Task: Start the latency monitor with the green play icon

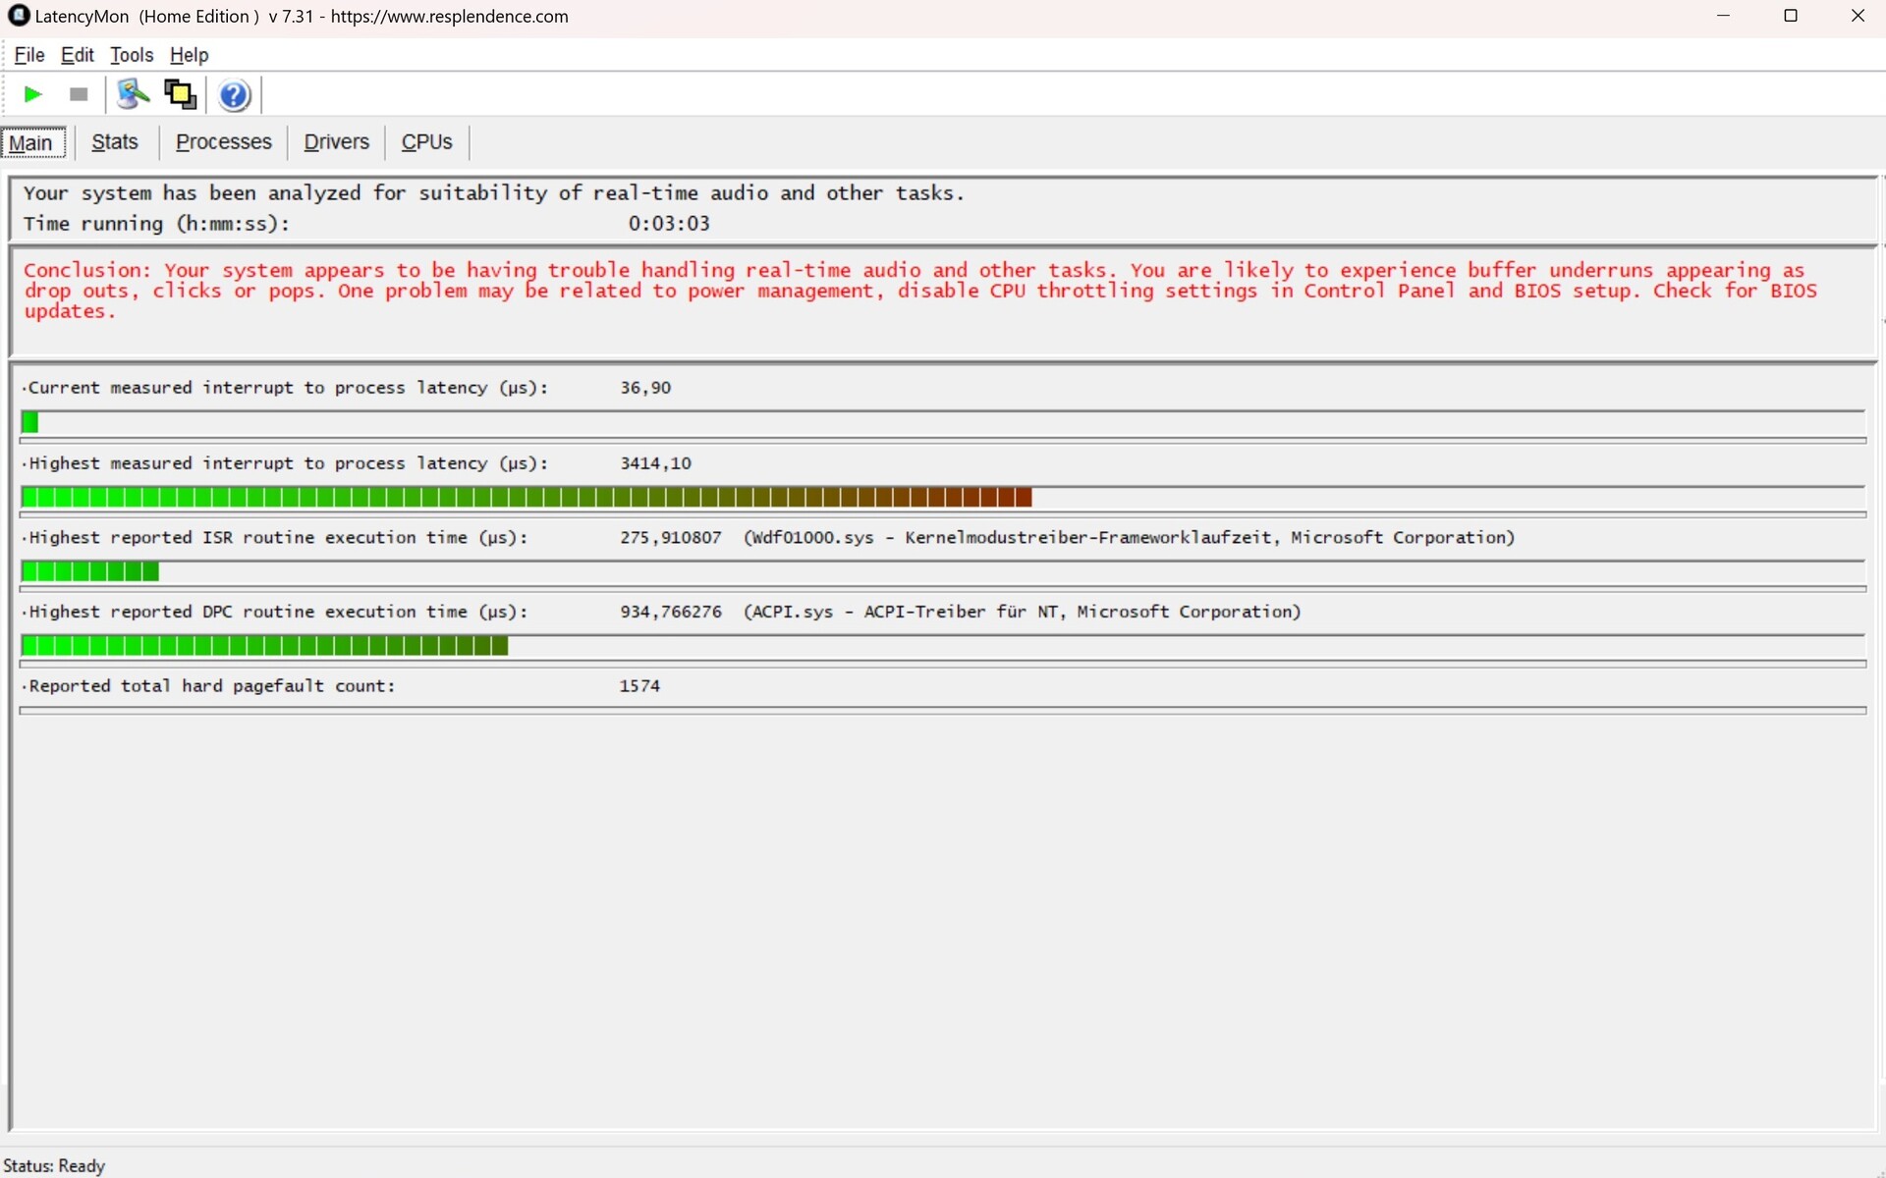Action: 32,94
